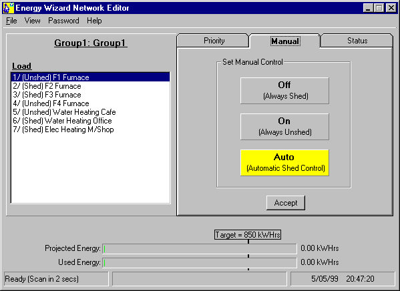Click the Load column heading
Viewport: 400px width, 291px height.
tap(21, 66)
